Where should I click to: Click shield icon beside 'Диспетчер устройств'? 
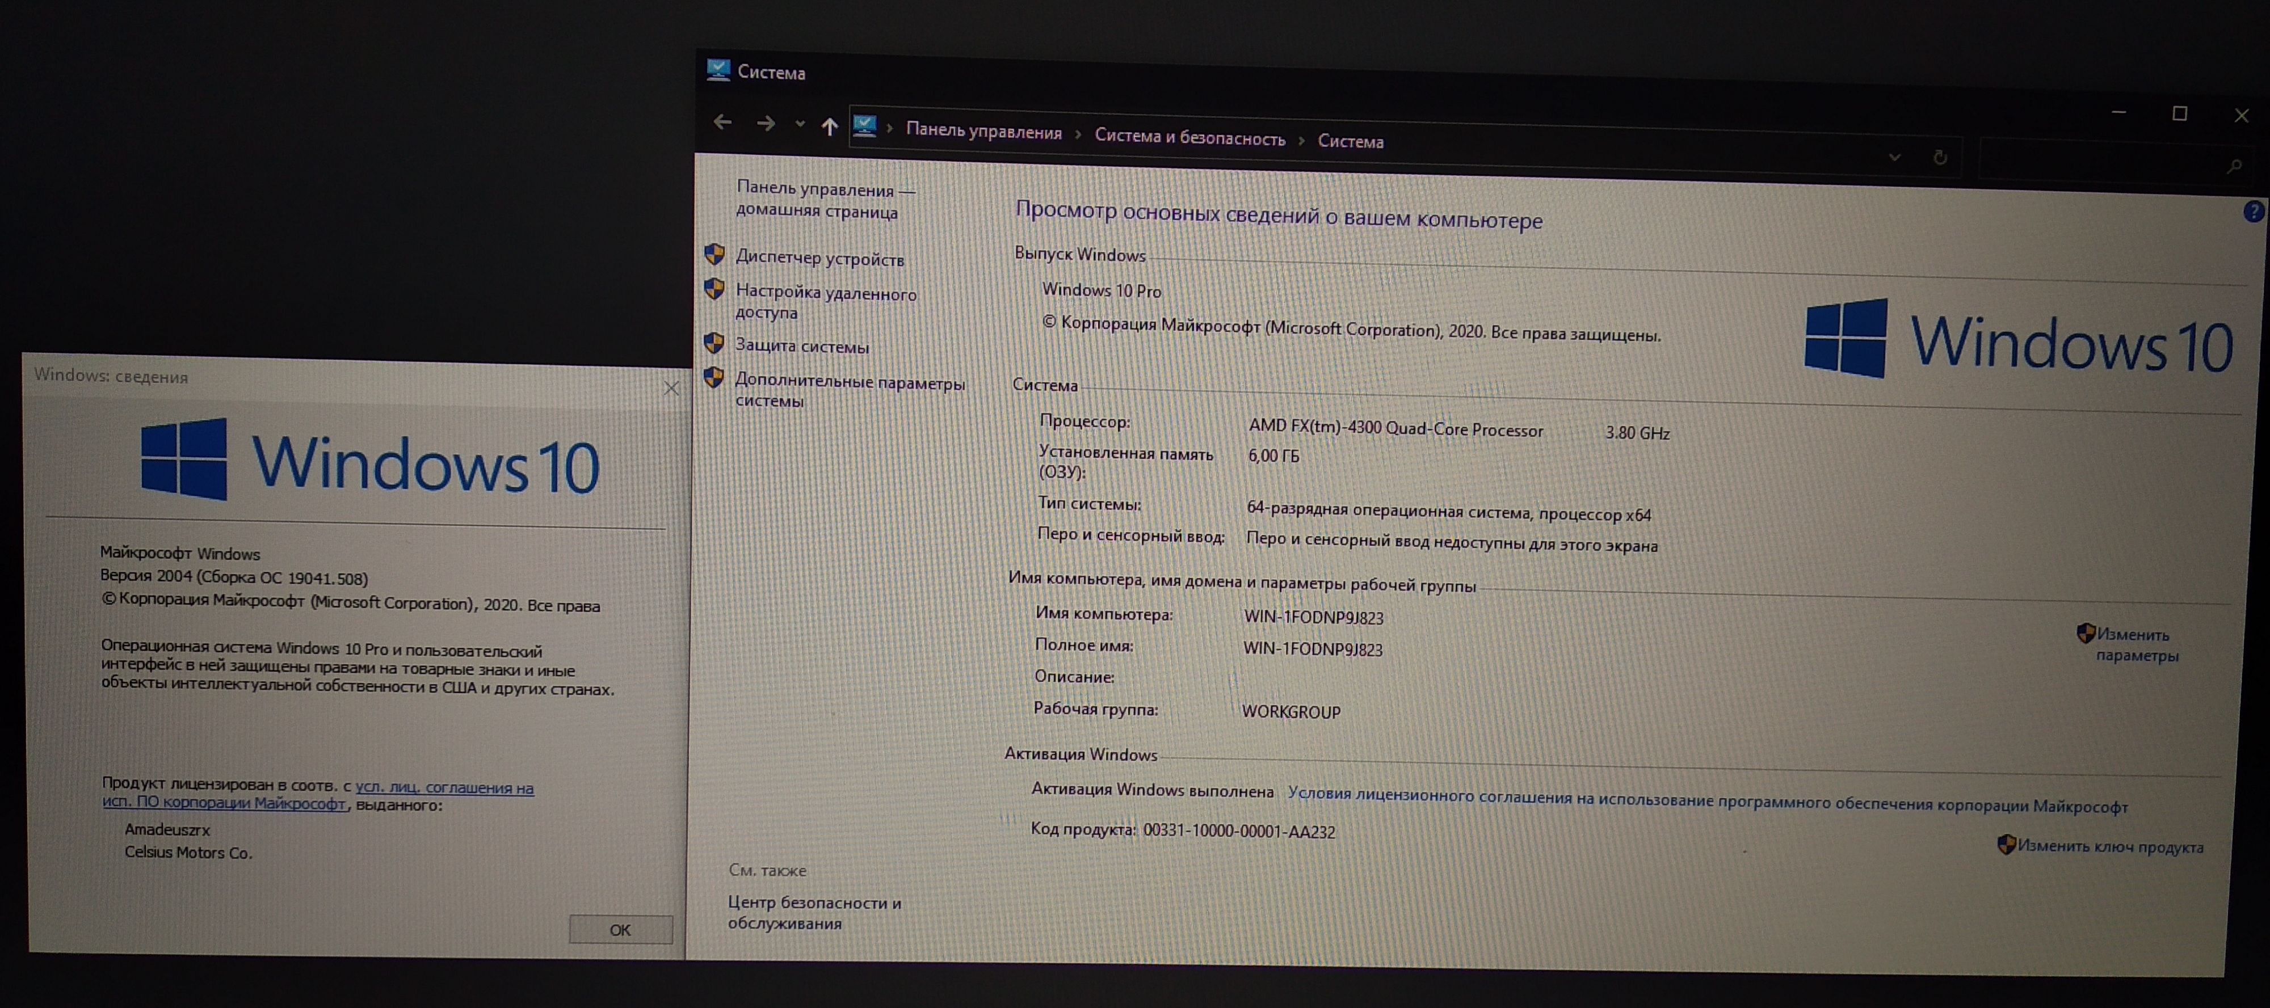click(714, 255)
